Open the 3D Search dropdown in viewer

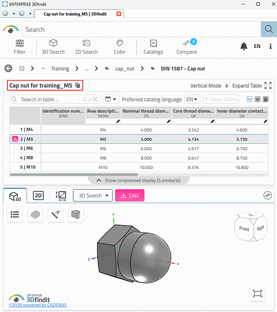pyautogui.click(x=93, y=196)
